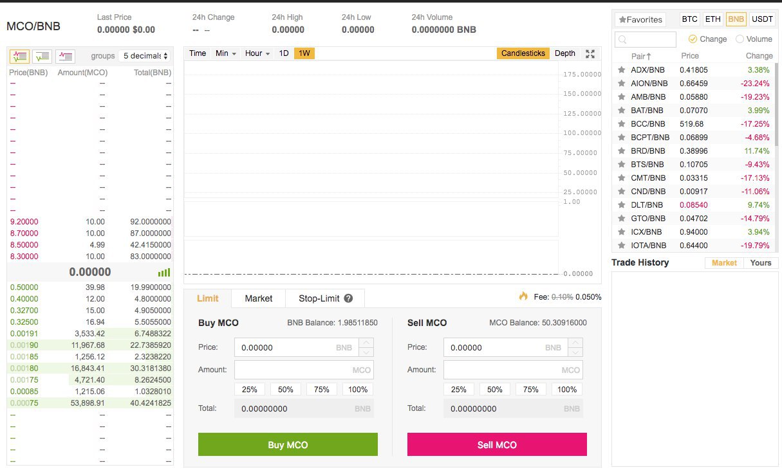The width and height of the screenshot is (782, 472).
Task: Select the 9.20000 sell order row
Action: (90, 221)
